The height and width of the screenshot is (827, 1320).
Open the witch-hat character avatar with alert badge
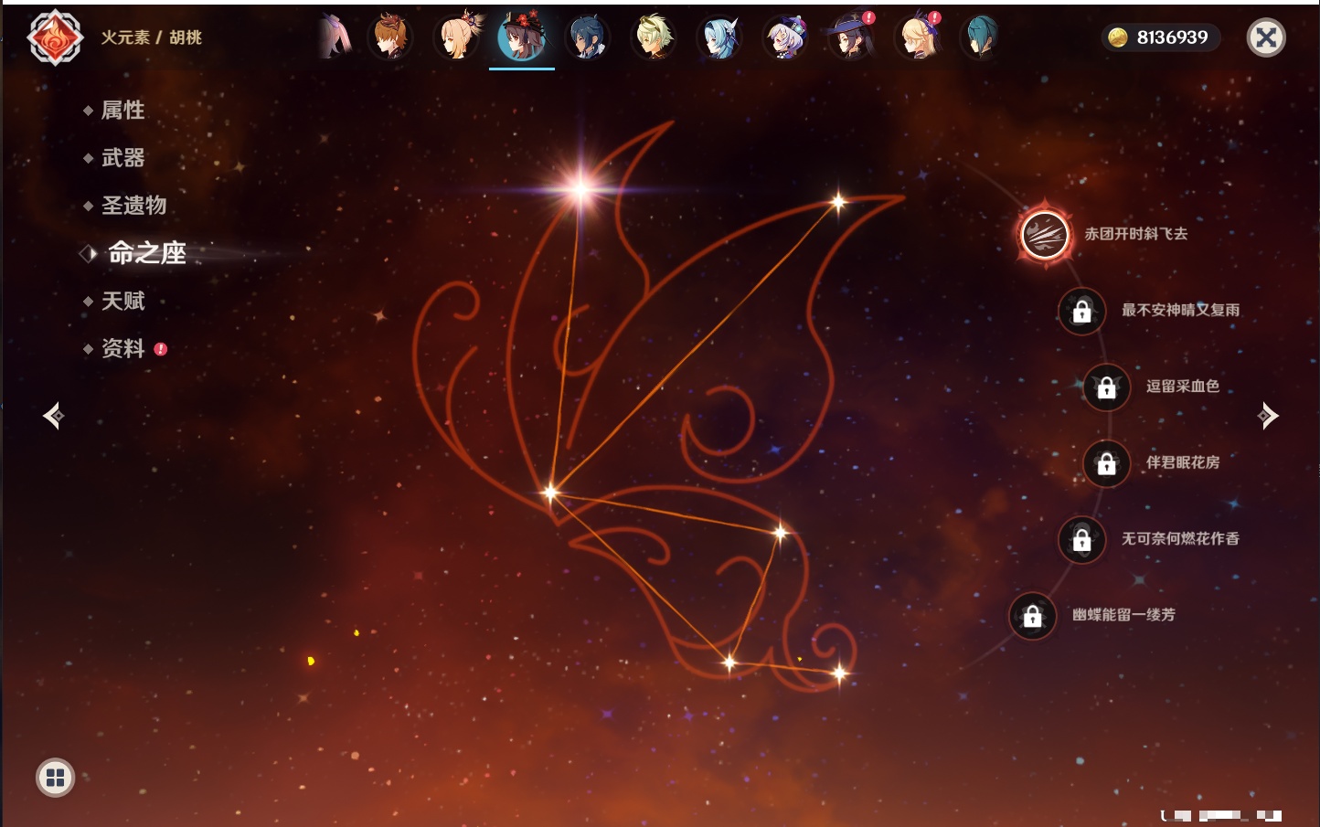(x=850, y=37)
